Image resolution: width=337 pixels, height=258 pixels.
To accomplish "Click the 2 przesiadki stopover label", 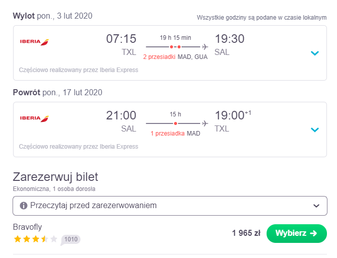I will click(159, 57).
